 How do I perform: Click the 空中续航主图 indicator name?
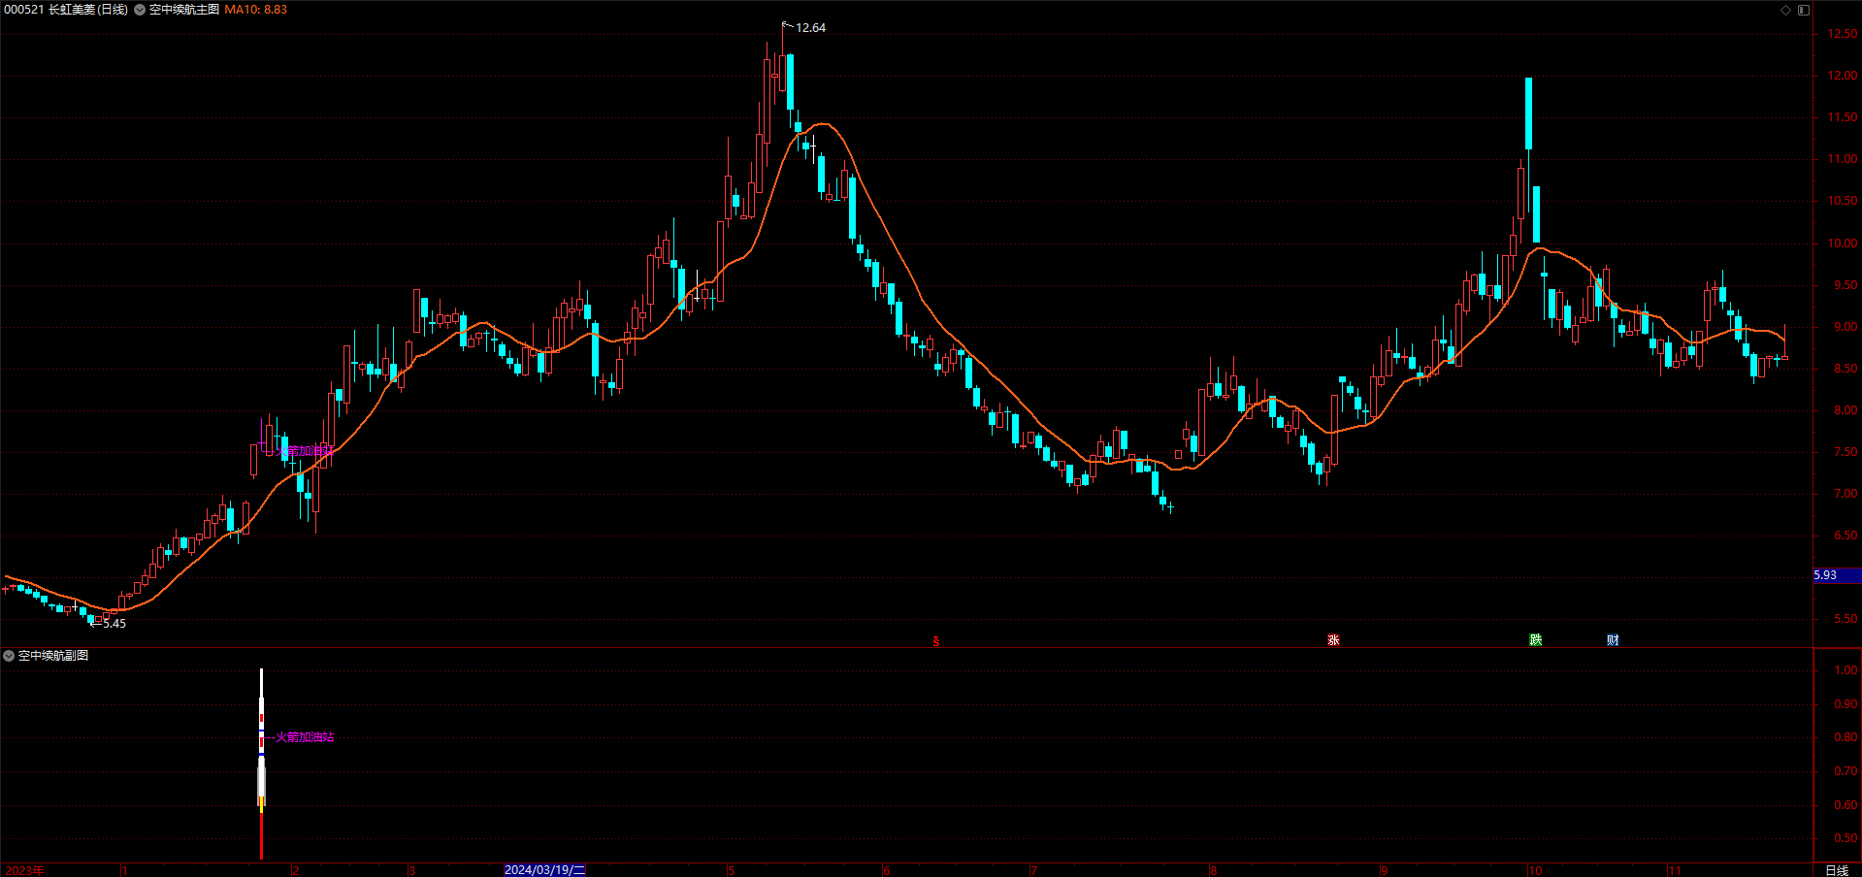tap(184, 10)
